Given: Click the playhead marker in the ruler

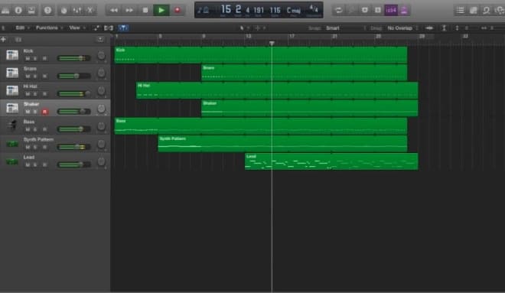Looking at the screenshot, I should [272, 43].
